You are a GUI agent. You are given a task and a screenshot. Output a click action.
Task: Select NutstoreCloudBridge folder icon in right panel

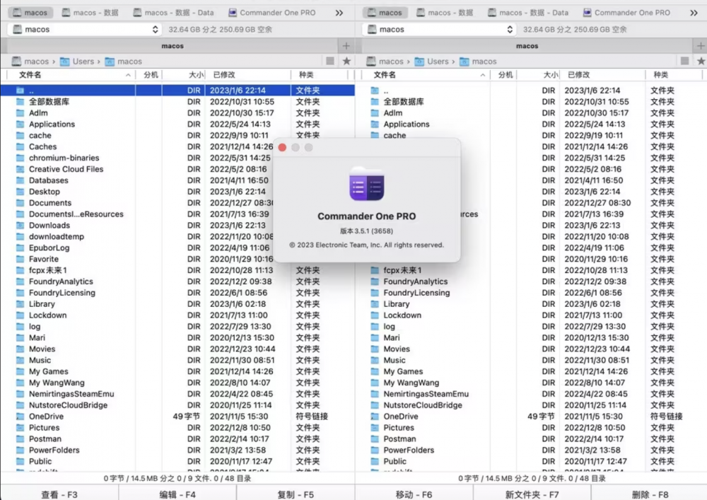(x=375, y=405)
